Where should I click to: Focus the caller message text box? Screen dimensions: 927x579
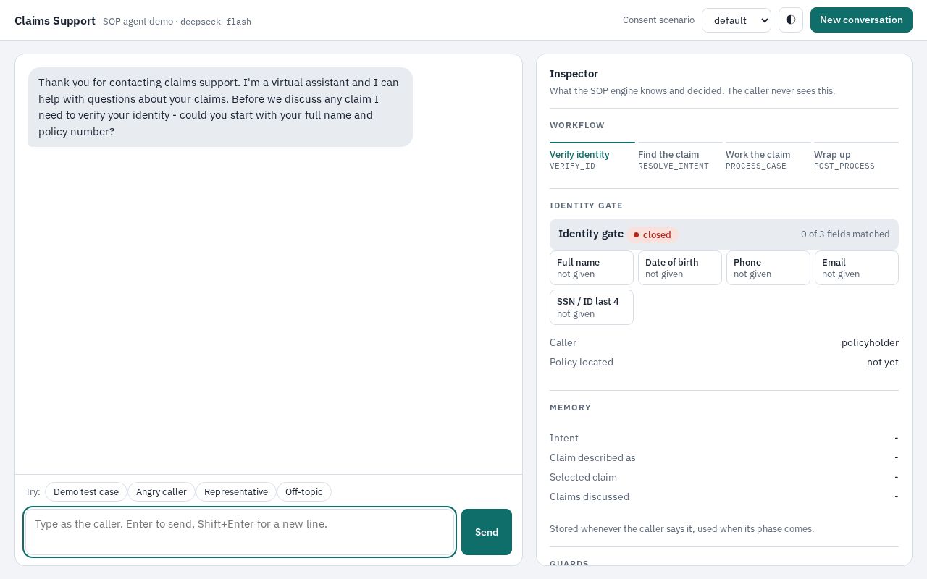240,532
